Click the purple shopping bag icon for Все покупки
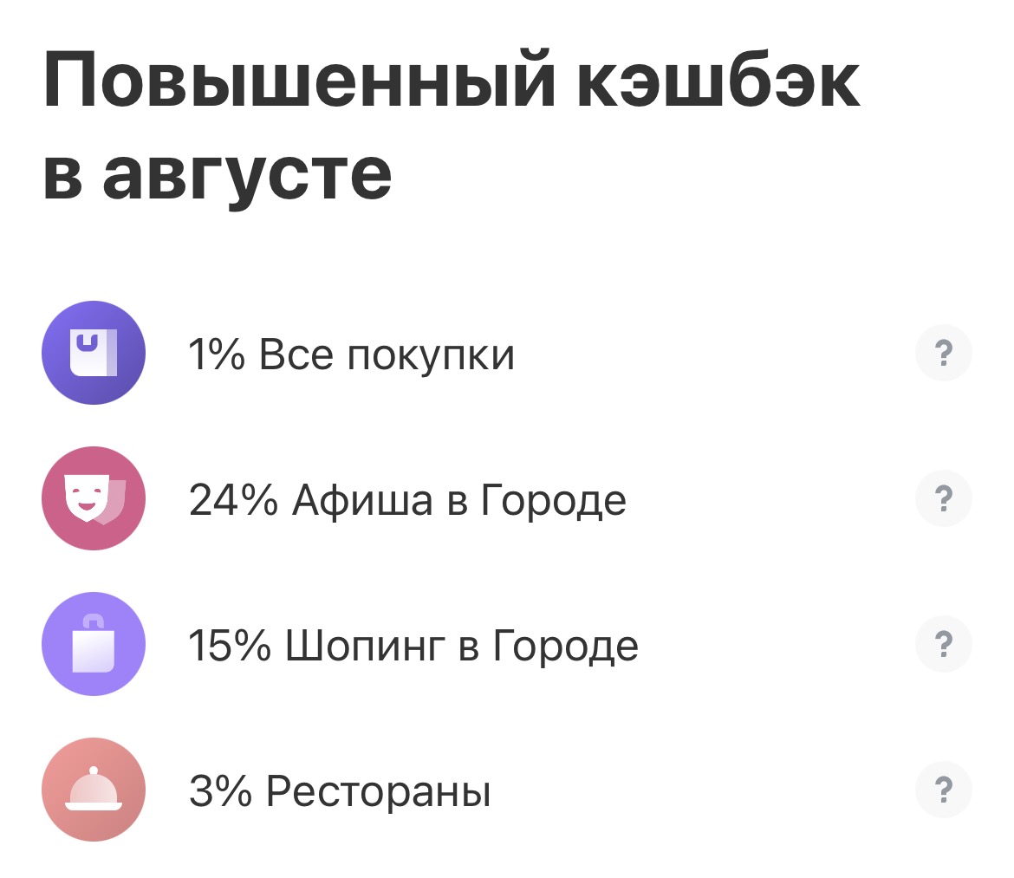The height and width of the screenshot is (878, 1014). point(94,353)
